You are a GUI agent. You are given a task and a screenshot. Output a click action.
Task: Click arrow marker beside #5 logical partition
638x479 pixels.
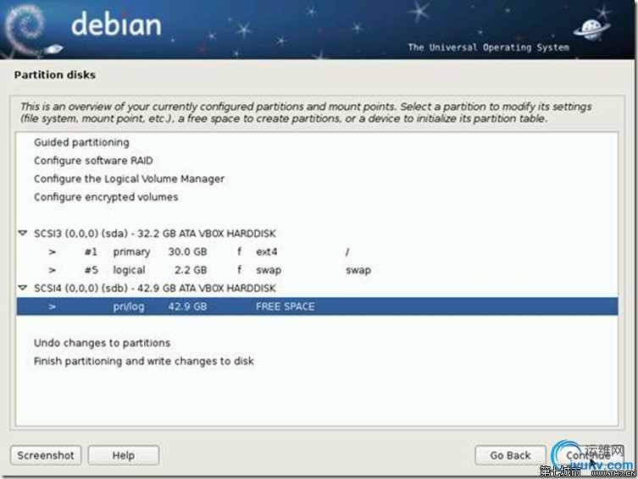52,270
